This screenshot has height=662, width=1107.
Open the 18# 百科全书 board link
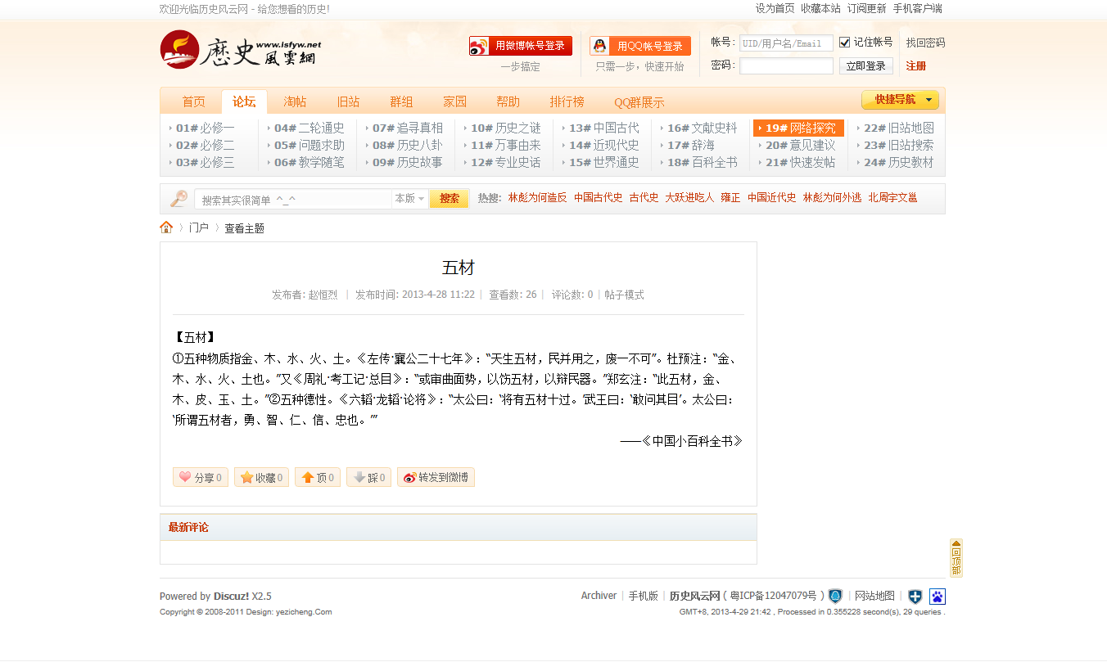pyautogui.click(x=703, y=162)
